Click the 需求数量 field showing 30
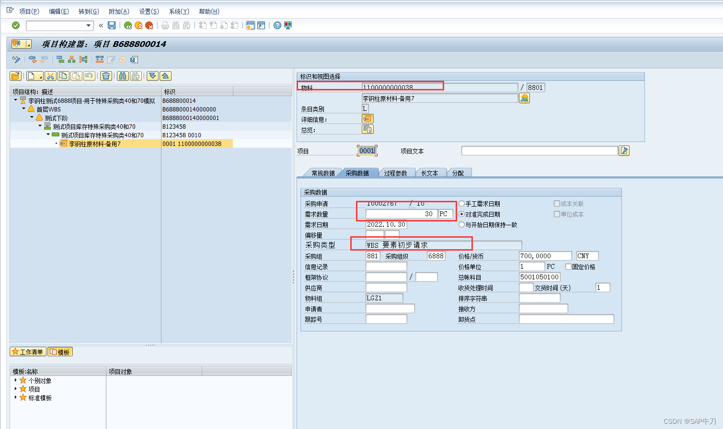 (402, 214)
